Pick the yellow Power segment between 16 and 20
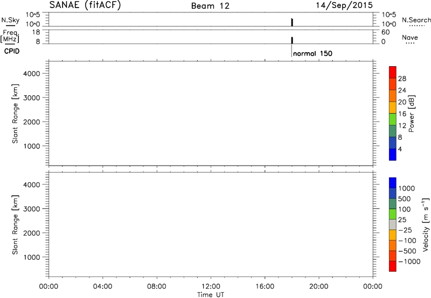This screenshot has width=431, height=298. 393,108
